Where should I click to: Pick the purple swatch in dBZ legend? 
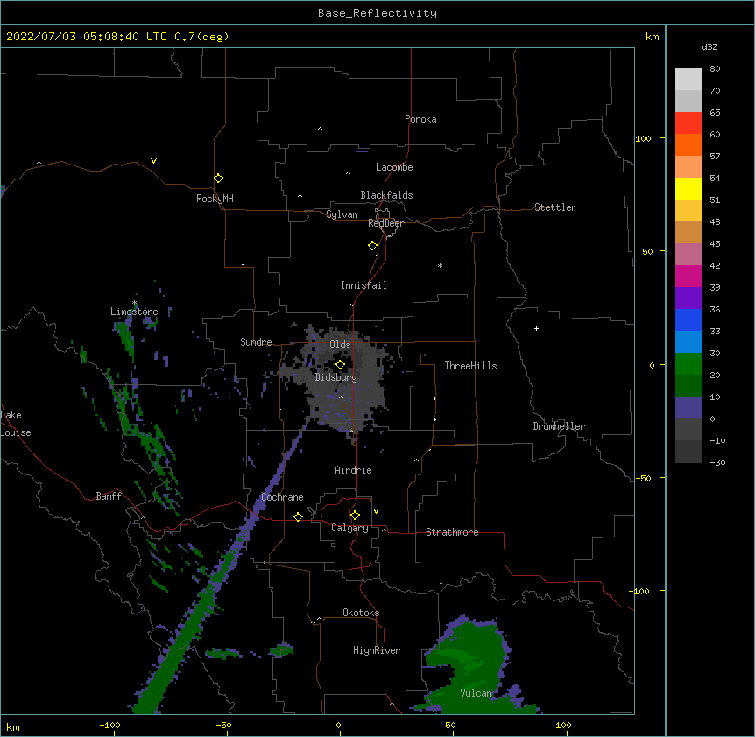pos(688,298)
